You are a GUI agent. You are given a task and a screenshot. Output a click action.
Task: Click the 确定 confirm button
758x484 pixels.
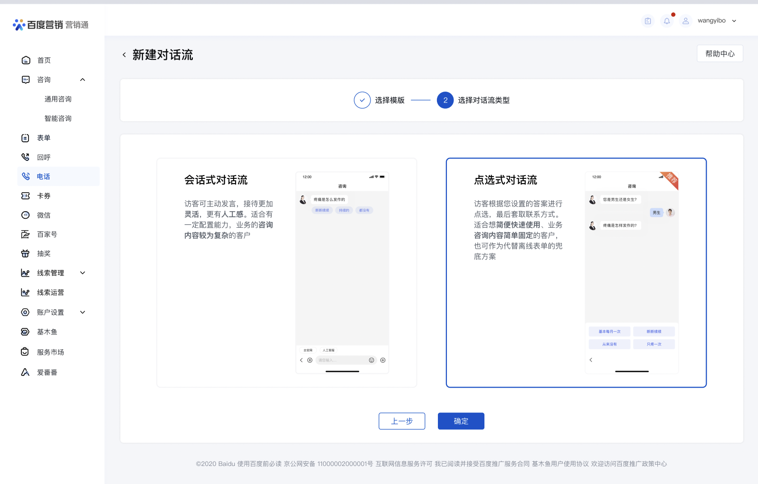point(461,421)
